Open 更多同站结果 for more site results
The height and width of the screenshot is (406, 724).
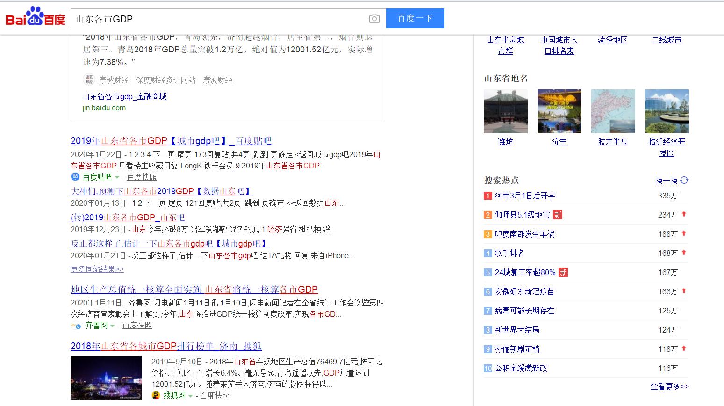coord(96,269)
